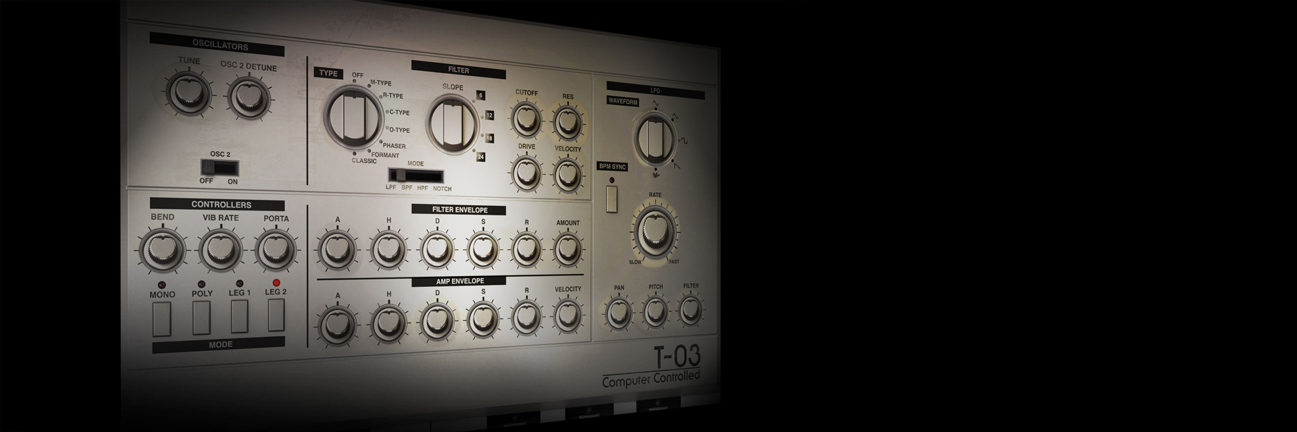This screenshot has width=1297, height=432.
Task: Click the NOTCH filter mode label
Action: [442, 188]
